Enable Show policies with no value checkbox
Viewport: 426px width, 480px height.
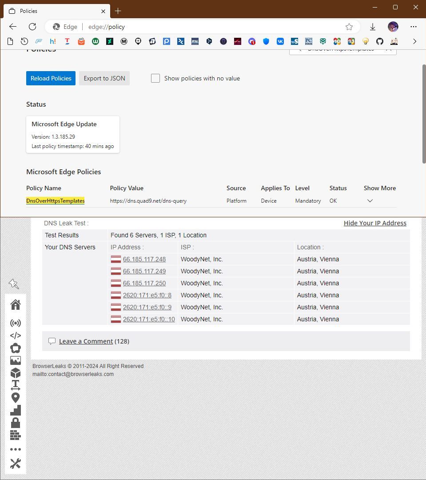(155, 78)
